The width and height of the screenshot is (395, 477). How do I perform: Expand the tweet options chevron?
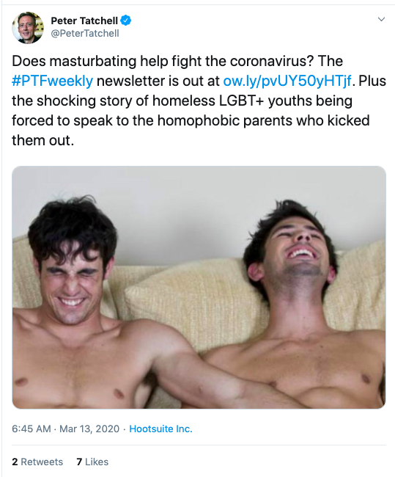(x=381, y=20)
